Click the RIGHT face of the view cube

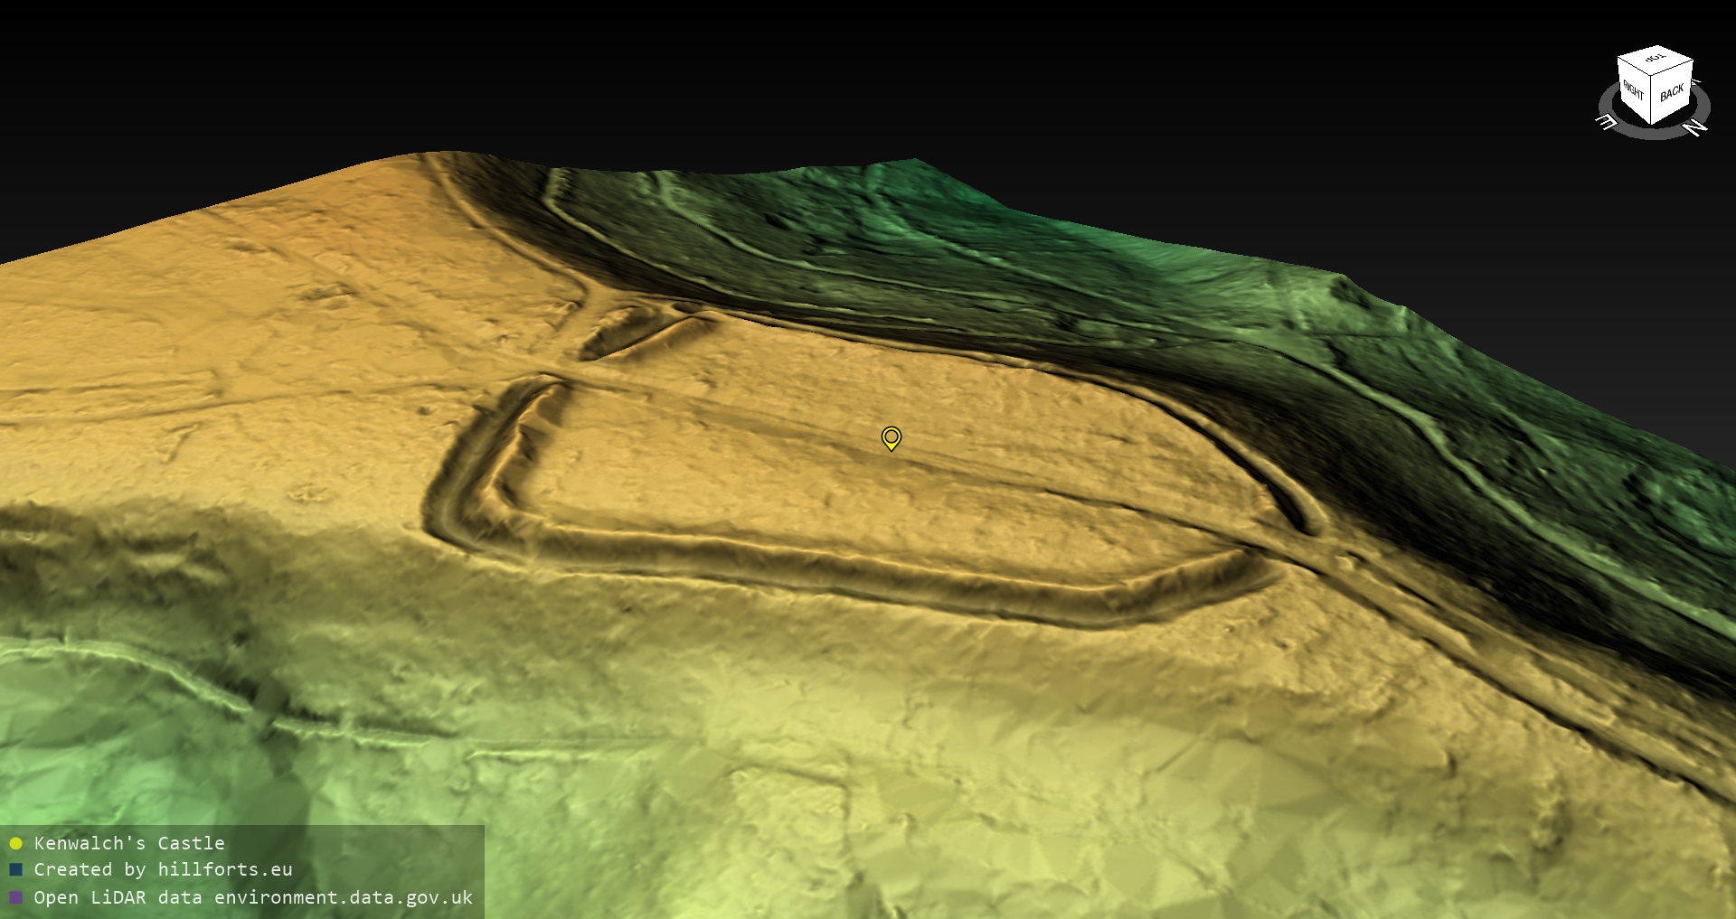[x=1633, y=92]
